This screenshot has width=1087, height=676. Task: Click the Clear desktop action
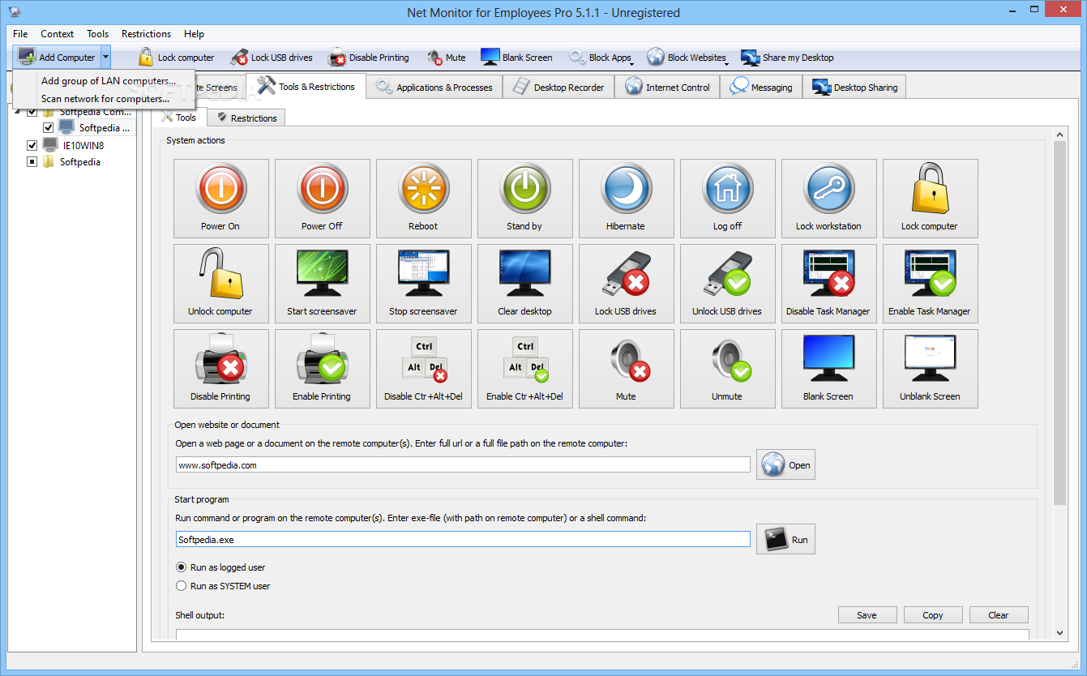tap(524, 283)
